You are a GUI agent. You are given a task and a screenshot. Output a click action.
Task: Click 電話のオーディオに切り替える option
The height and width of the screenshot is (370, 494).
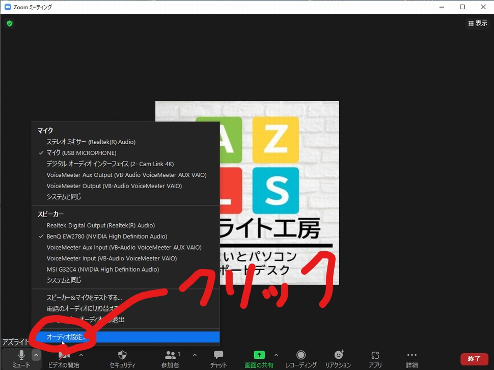click(126, 308)
